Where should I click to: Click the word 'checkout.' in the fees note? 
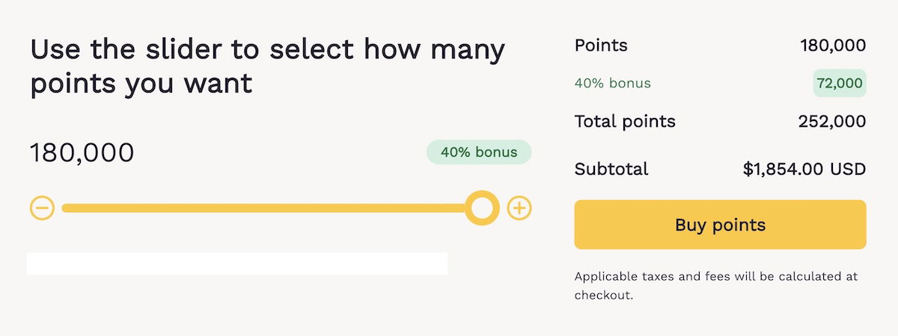[604, 296]
